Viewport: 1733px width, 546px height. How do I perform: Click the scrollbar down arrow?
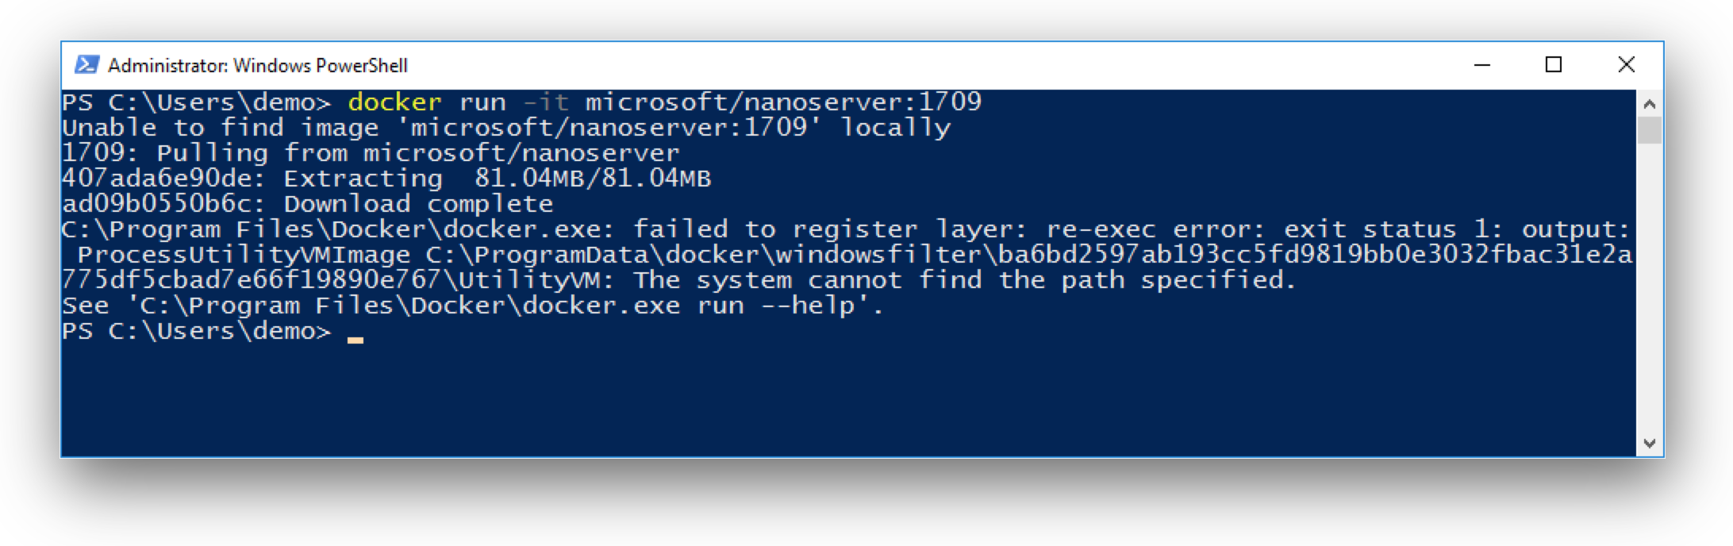point(1650,444)
